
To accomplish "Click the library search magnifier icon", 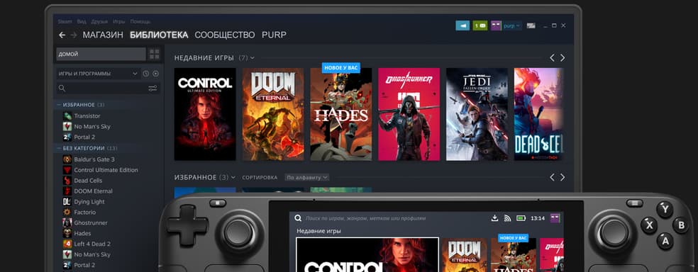I will coord(62,89).
